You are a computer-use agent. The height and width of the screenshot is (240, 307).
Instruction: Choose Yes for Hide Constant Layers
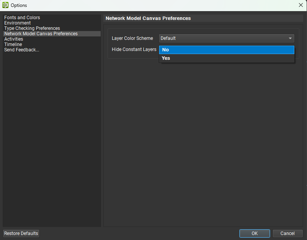226,58
